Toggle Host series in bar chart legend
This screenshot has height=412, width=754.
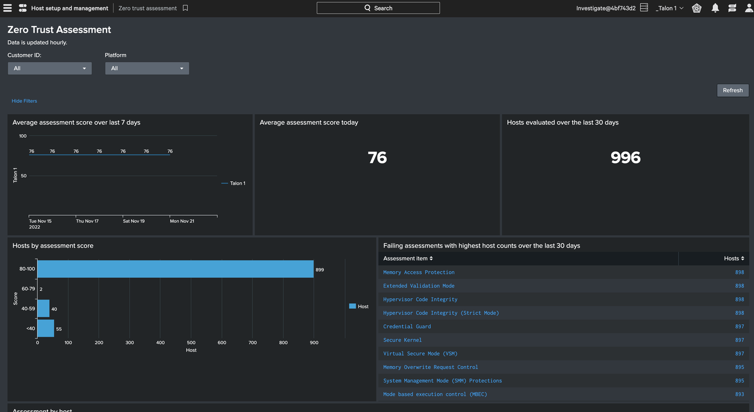(359, 306)
